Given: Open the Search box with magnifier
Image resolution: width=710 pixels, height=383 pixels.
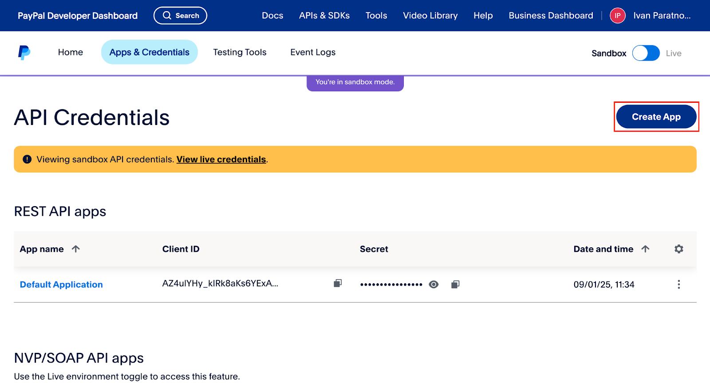Looking at the screenshot, I should [180, 16].
